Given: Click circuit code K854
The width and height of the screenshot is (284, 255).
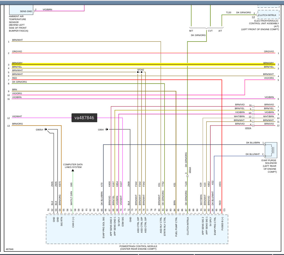Looking at the screenshot, I should [x=117, y=184].
